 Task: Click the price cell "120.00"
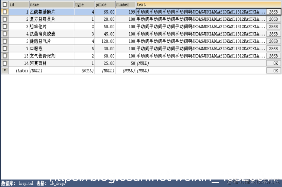click(105, 41)
